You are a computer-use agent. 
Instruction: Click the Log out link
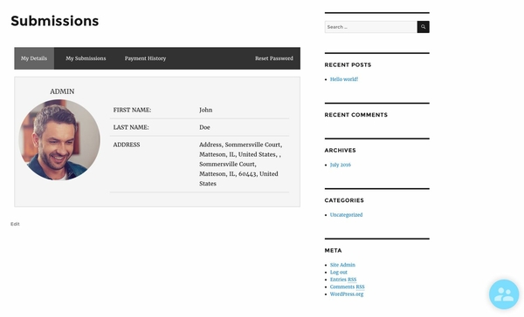pyautogui.click(x=339, y=273)
